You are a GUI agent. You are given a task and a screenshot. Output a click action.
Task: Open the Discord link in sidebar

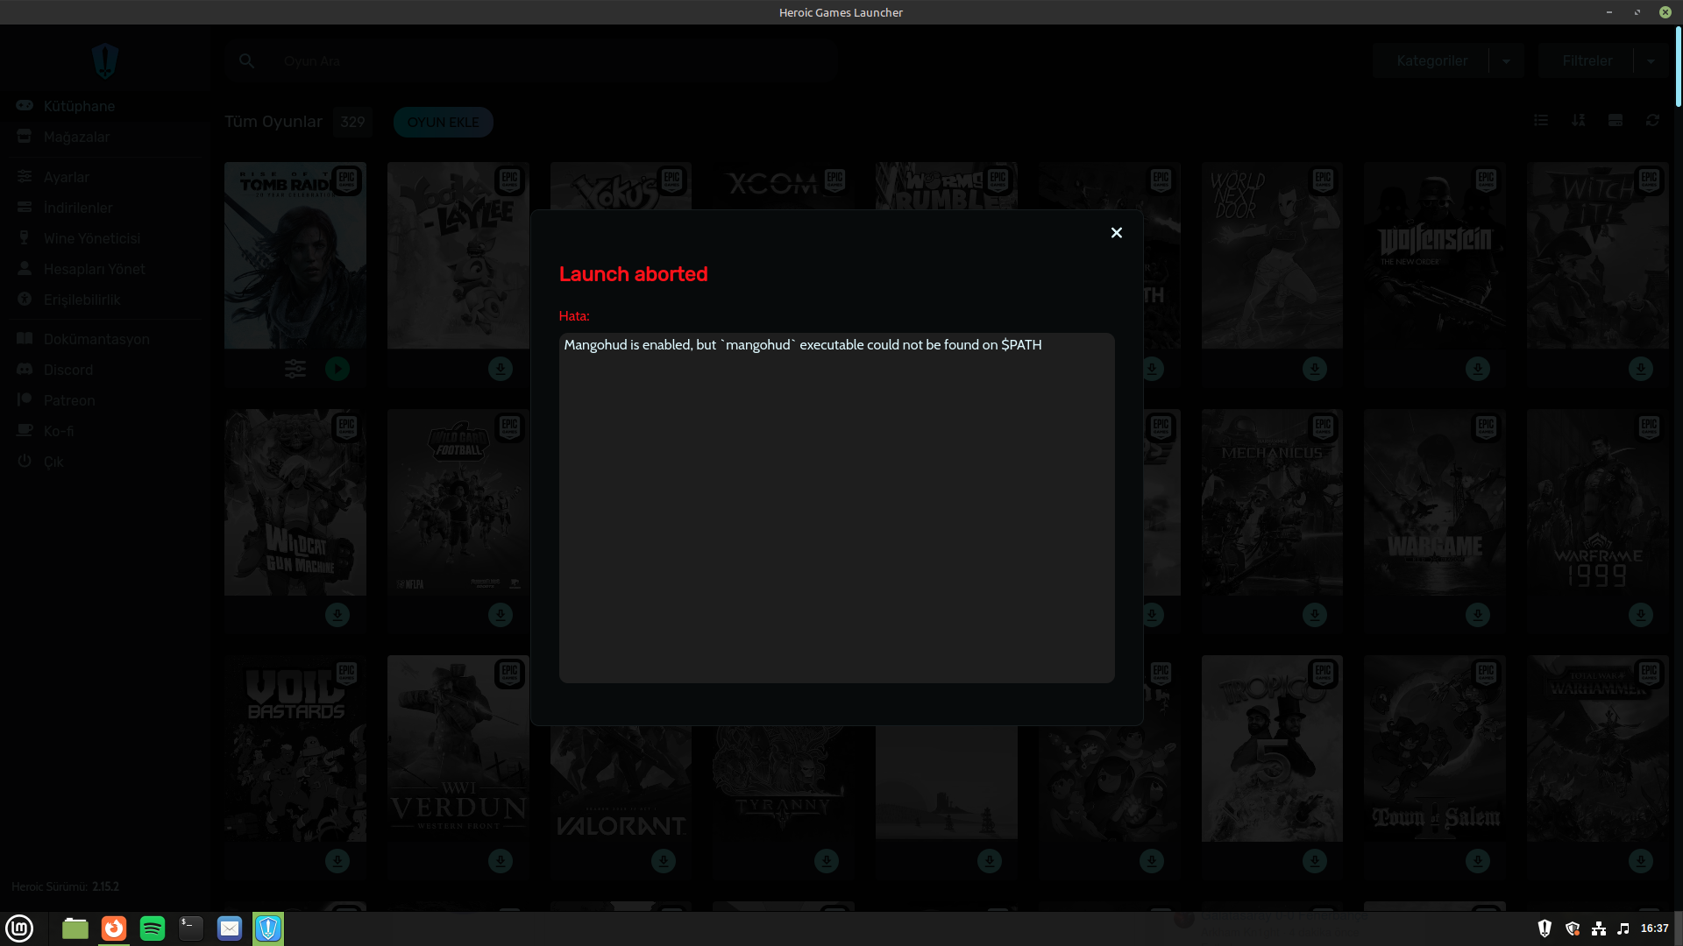[x=68, y=370]
